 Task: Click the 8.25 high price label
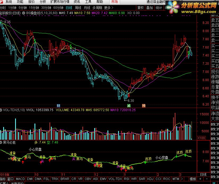(7, 22)
